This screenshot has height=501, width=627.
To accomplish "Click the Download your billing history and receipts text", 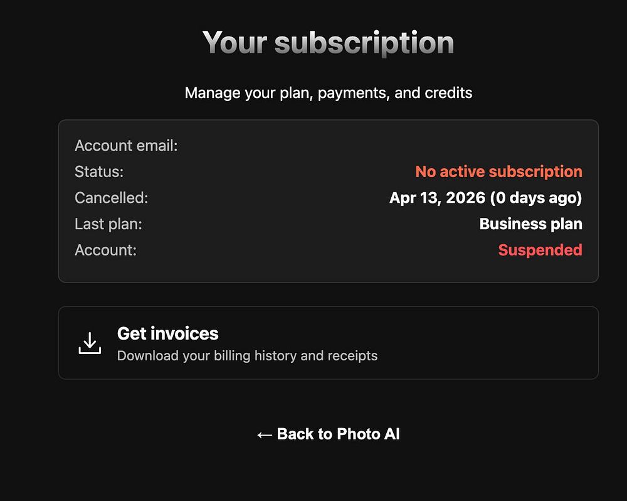I will 247,356.
